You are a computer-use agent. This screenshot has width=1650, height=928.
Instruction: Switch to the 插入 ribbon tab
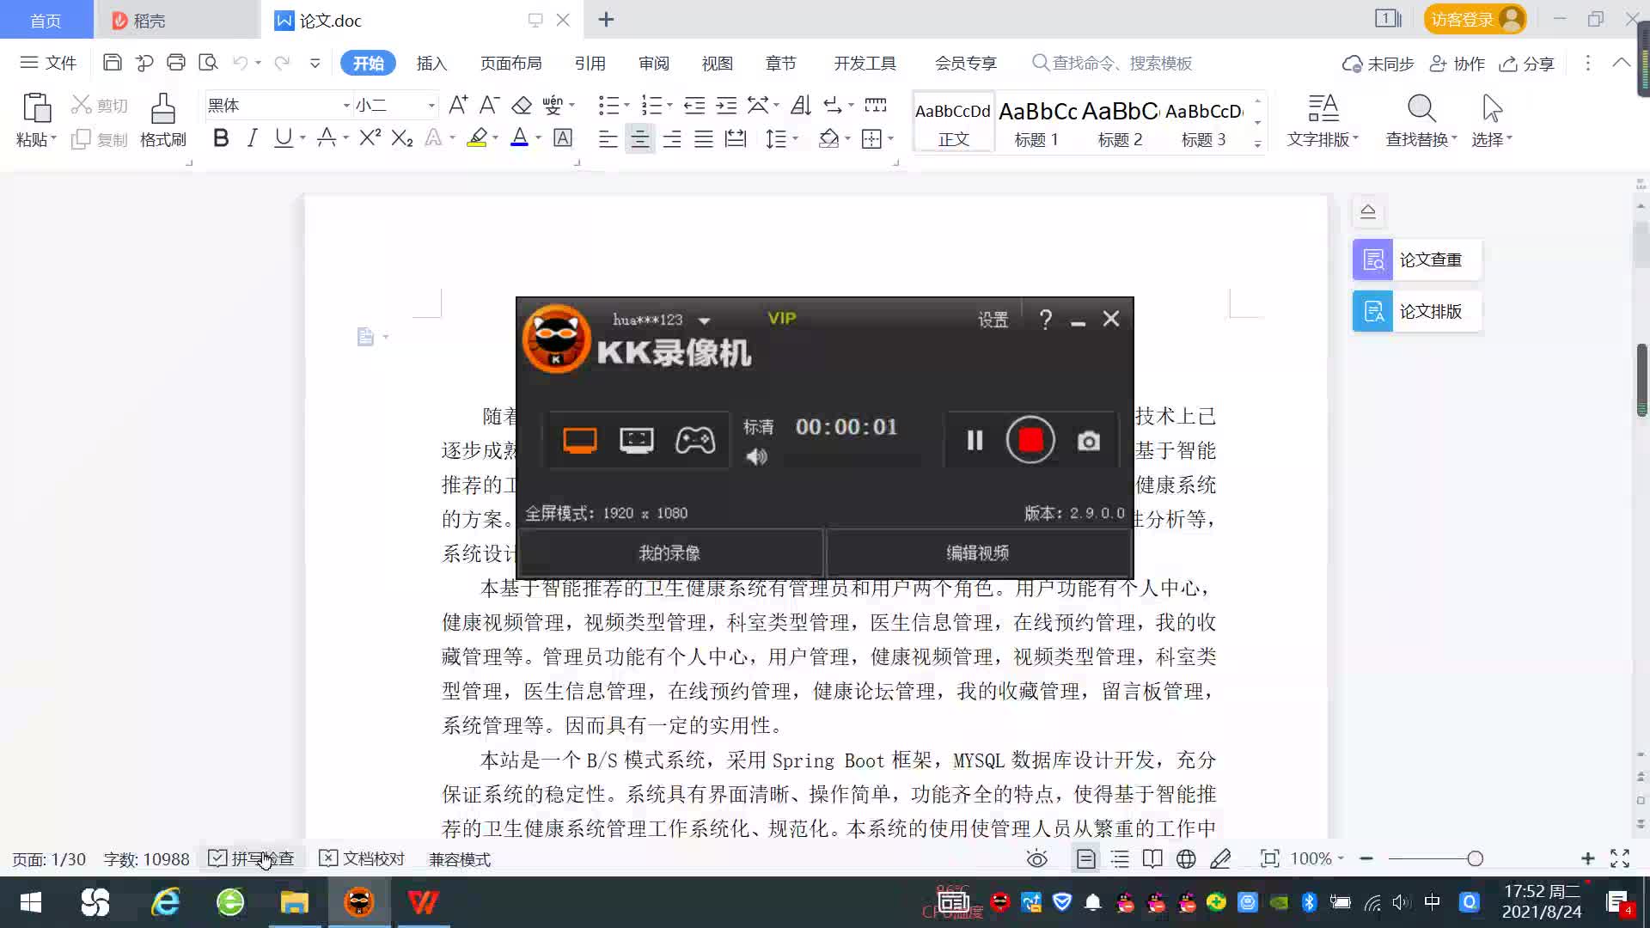(x=431, y=63)
